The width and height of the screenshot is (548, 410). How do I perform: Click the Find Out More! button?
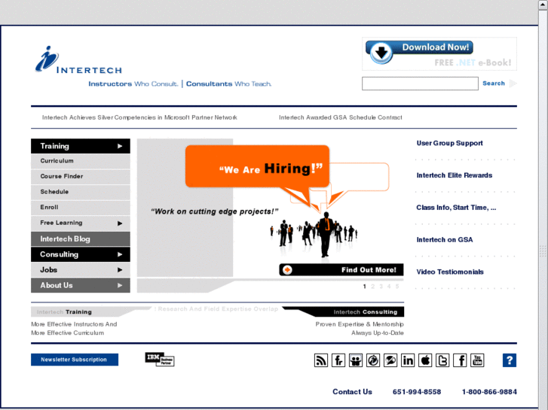[341, 270]
